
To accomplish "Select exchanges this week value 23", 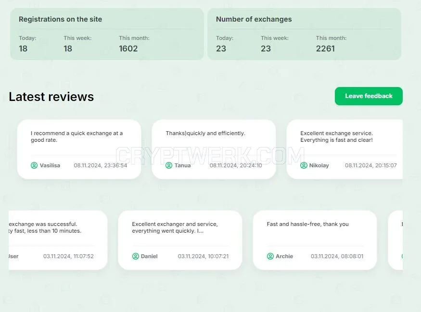I will [266, 49].
